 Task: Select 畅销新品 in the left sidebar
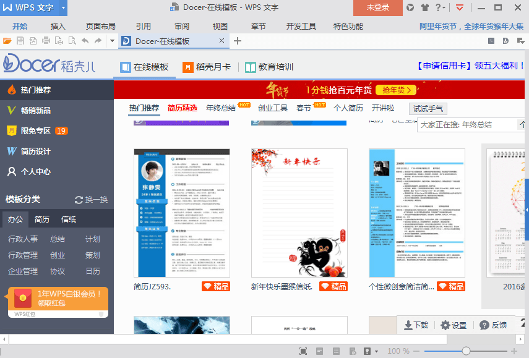click(x=57, y=110)
